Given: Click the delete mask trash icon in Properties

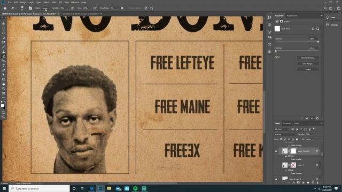Looking at the screenshot, I should coord(317,118).
